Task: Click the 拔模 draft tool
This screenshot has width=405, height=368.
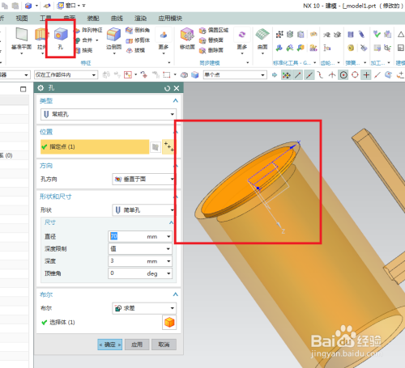Action: [136, 50]
